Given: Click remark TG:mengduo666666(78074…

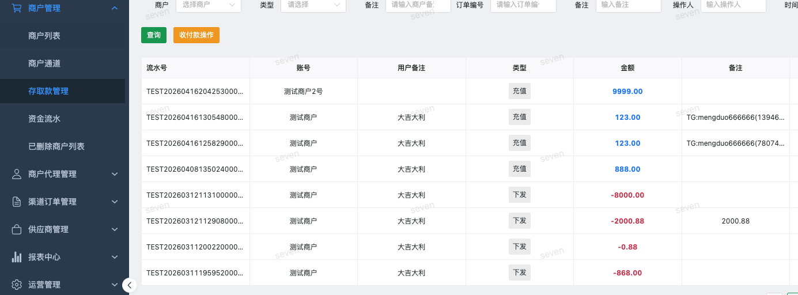Looking at the screenshot, I should (x=736, y=143).
